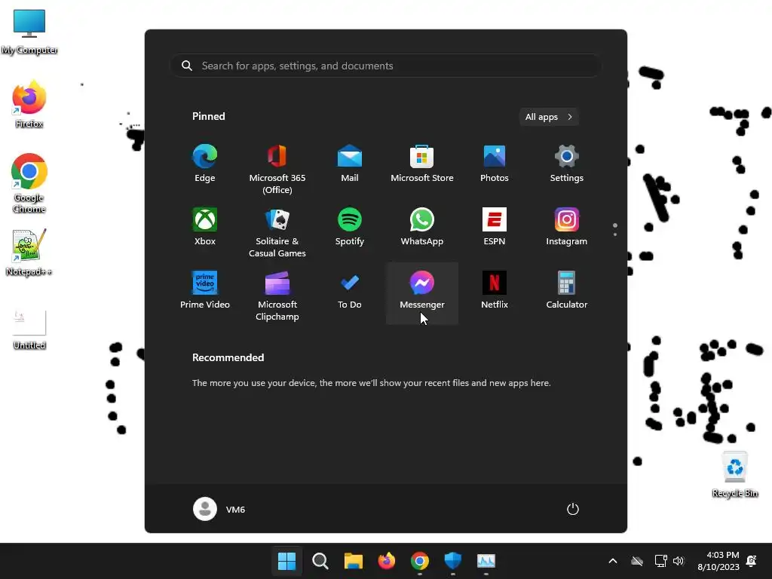The image size is (772, 579).
Task: Launch the Xbox app
Action: click(x=205, y=227)
